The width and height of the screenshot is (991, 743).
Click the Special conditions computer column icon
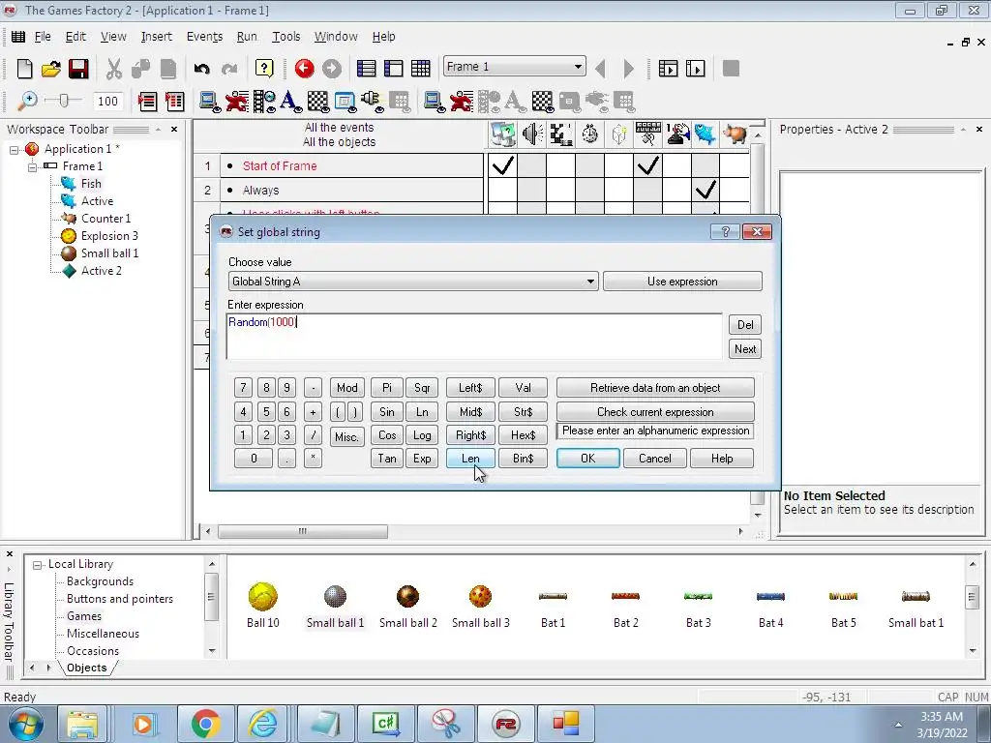point(502,134)
